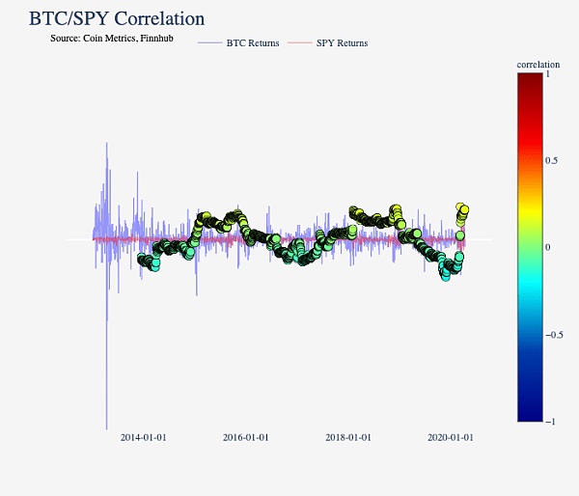Click the 2018-01-01 x-axis label
Image resolution: width=579 pixels, height=496 pixels.
point(348,437)
